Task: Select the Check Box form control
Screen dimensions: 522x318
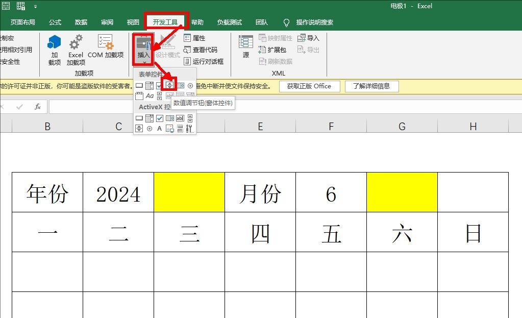Action: 159,86
